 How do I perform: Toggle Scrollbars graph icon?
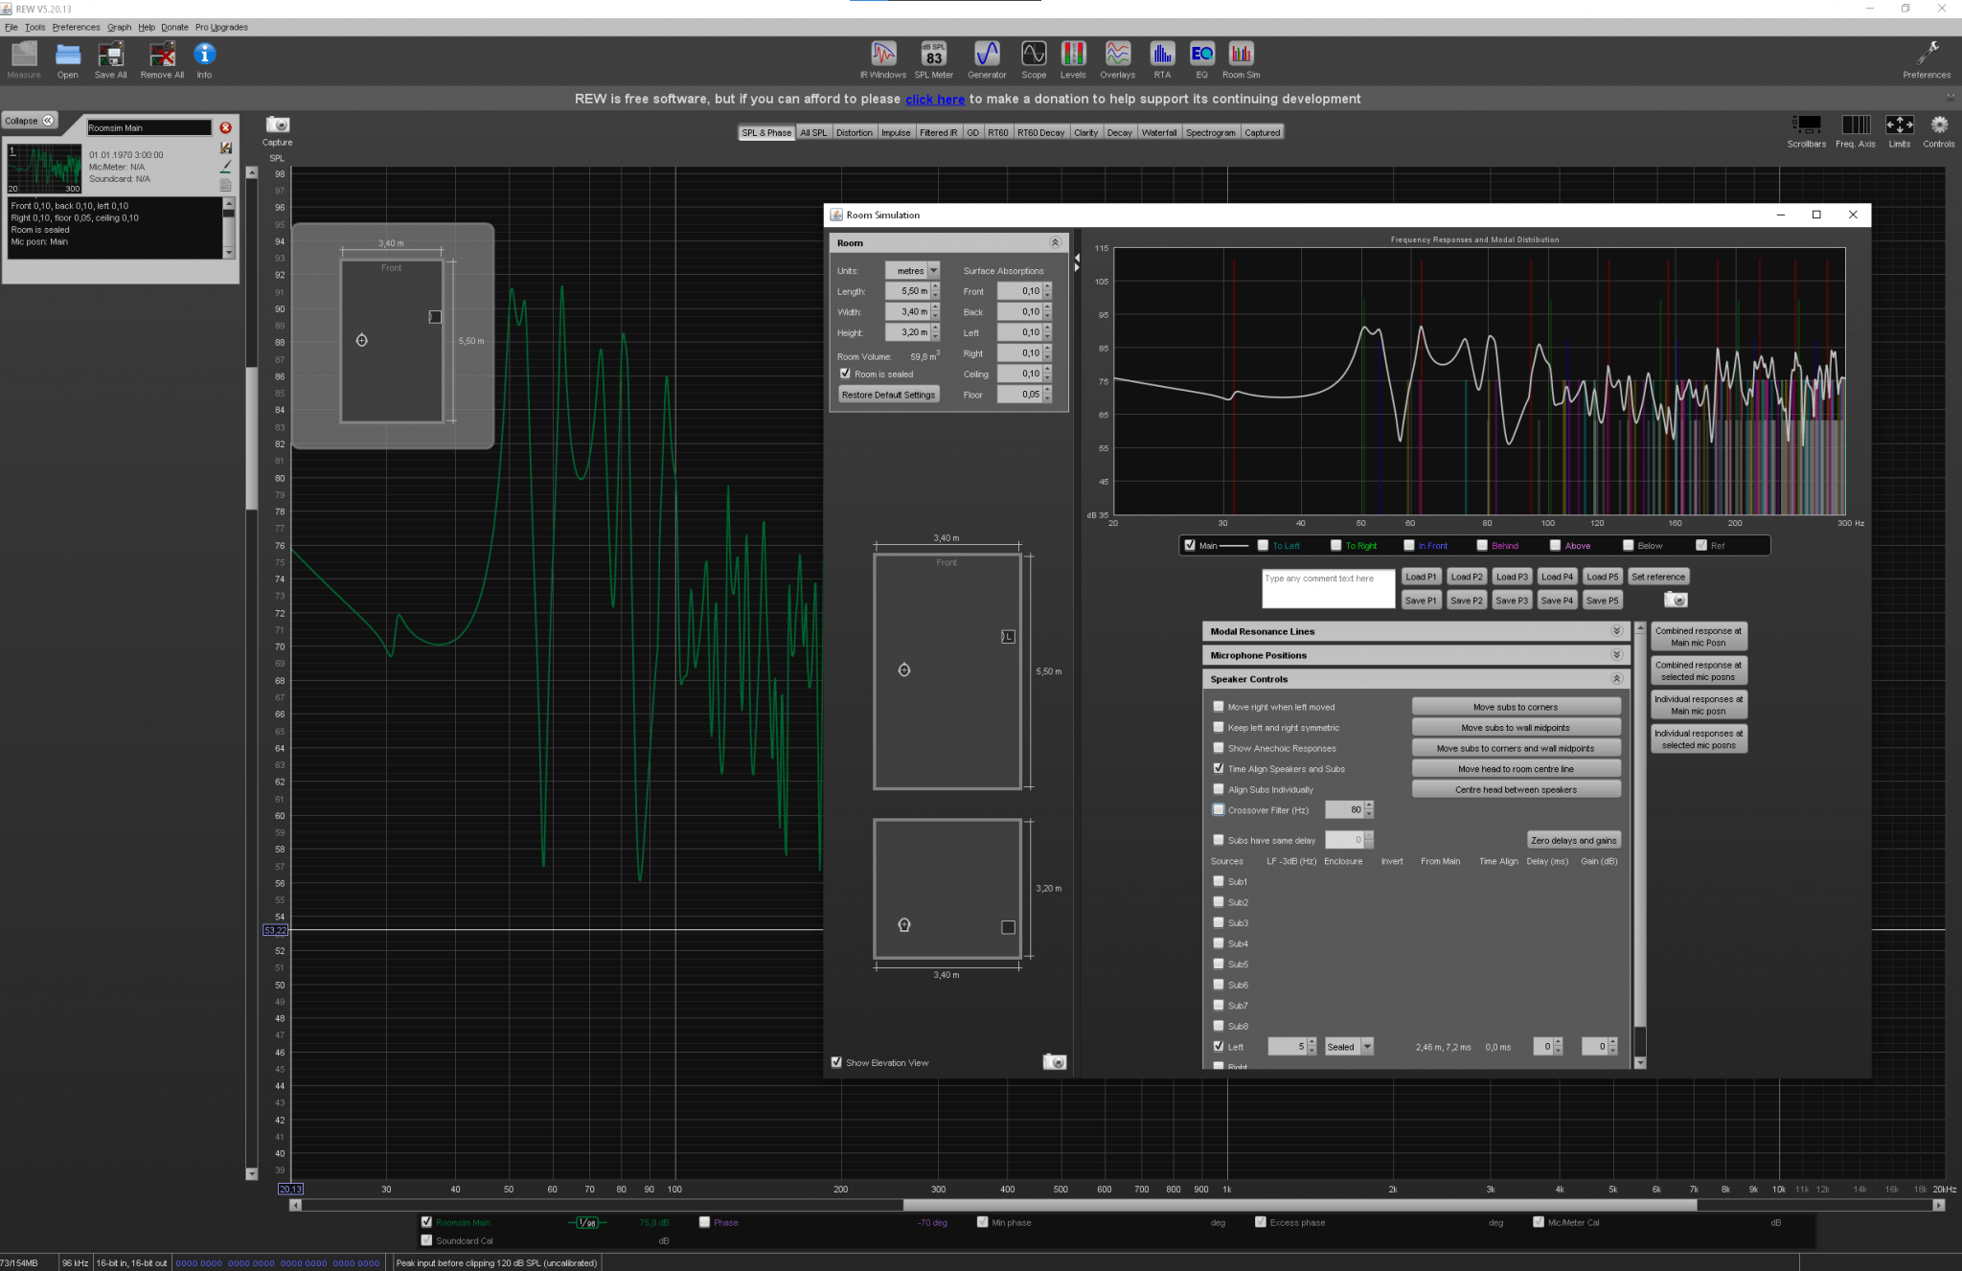[x=1807, y=130]
